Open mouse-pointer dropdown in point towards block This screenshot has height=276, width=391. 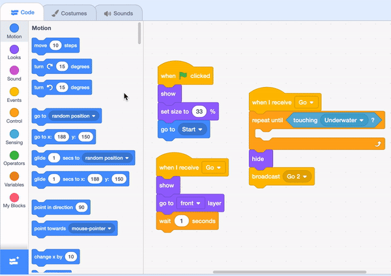click(91, 229)
